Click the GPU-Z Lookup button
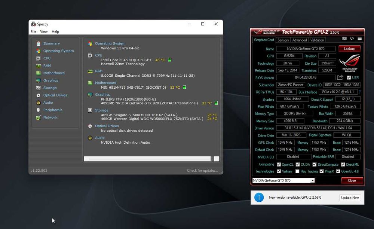Image resolution: width=374 pixels, height=229 pixels. click(x=349, y=49)
